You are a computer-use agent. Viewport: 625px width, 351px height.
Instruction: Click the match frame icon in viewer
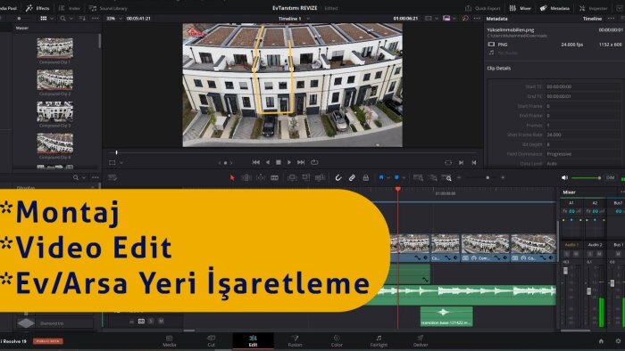coord(448,162)
